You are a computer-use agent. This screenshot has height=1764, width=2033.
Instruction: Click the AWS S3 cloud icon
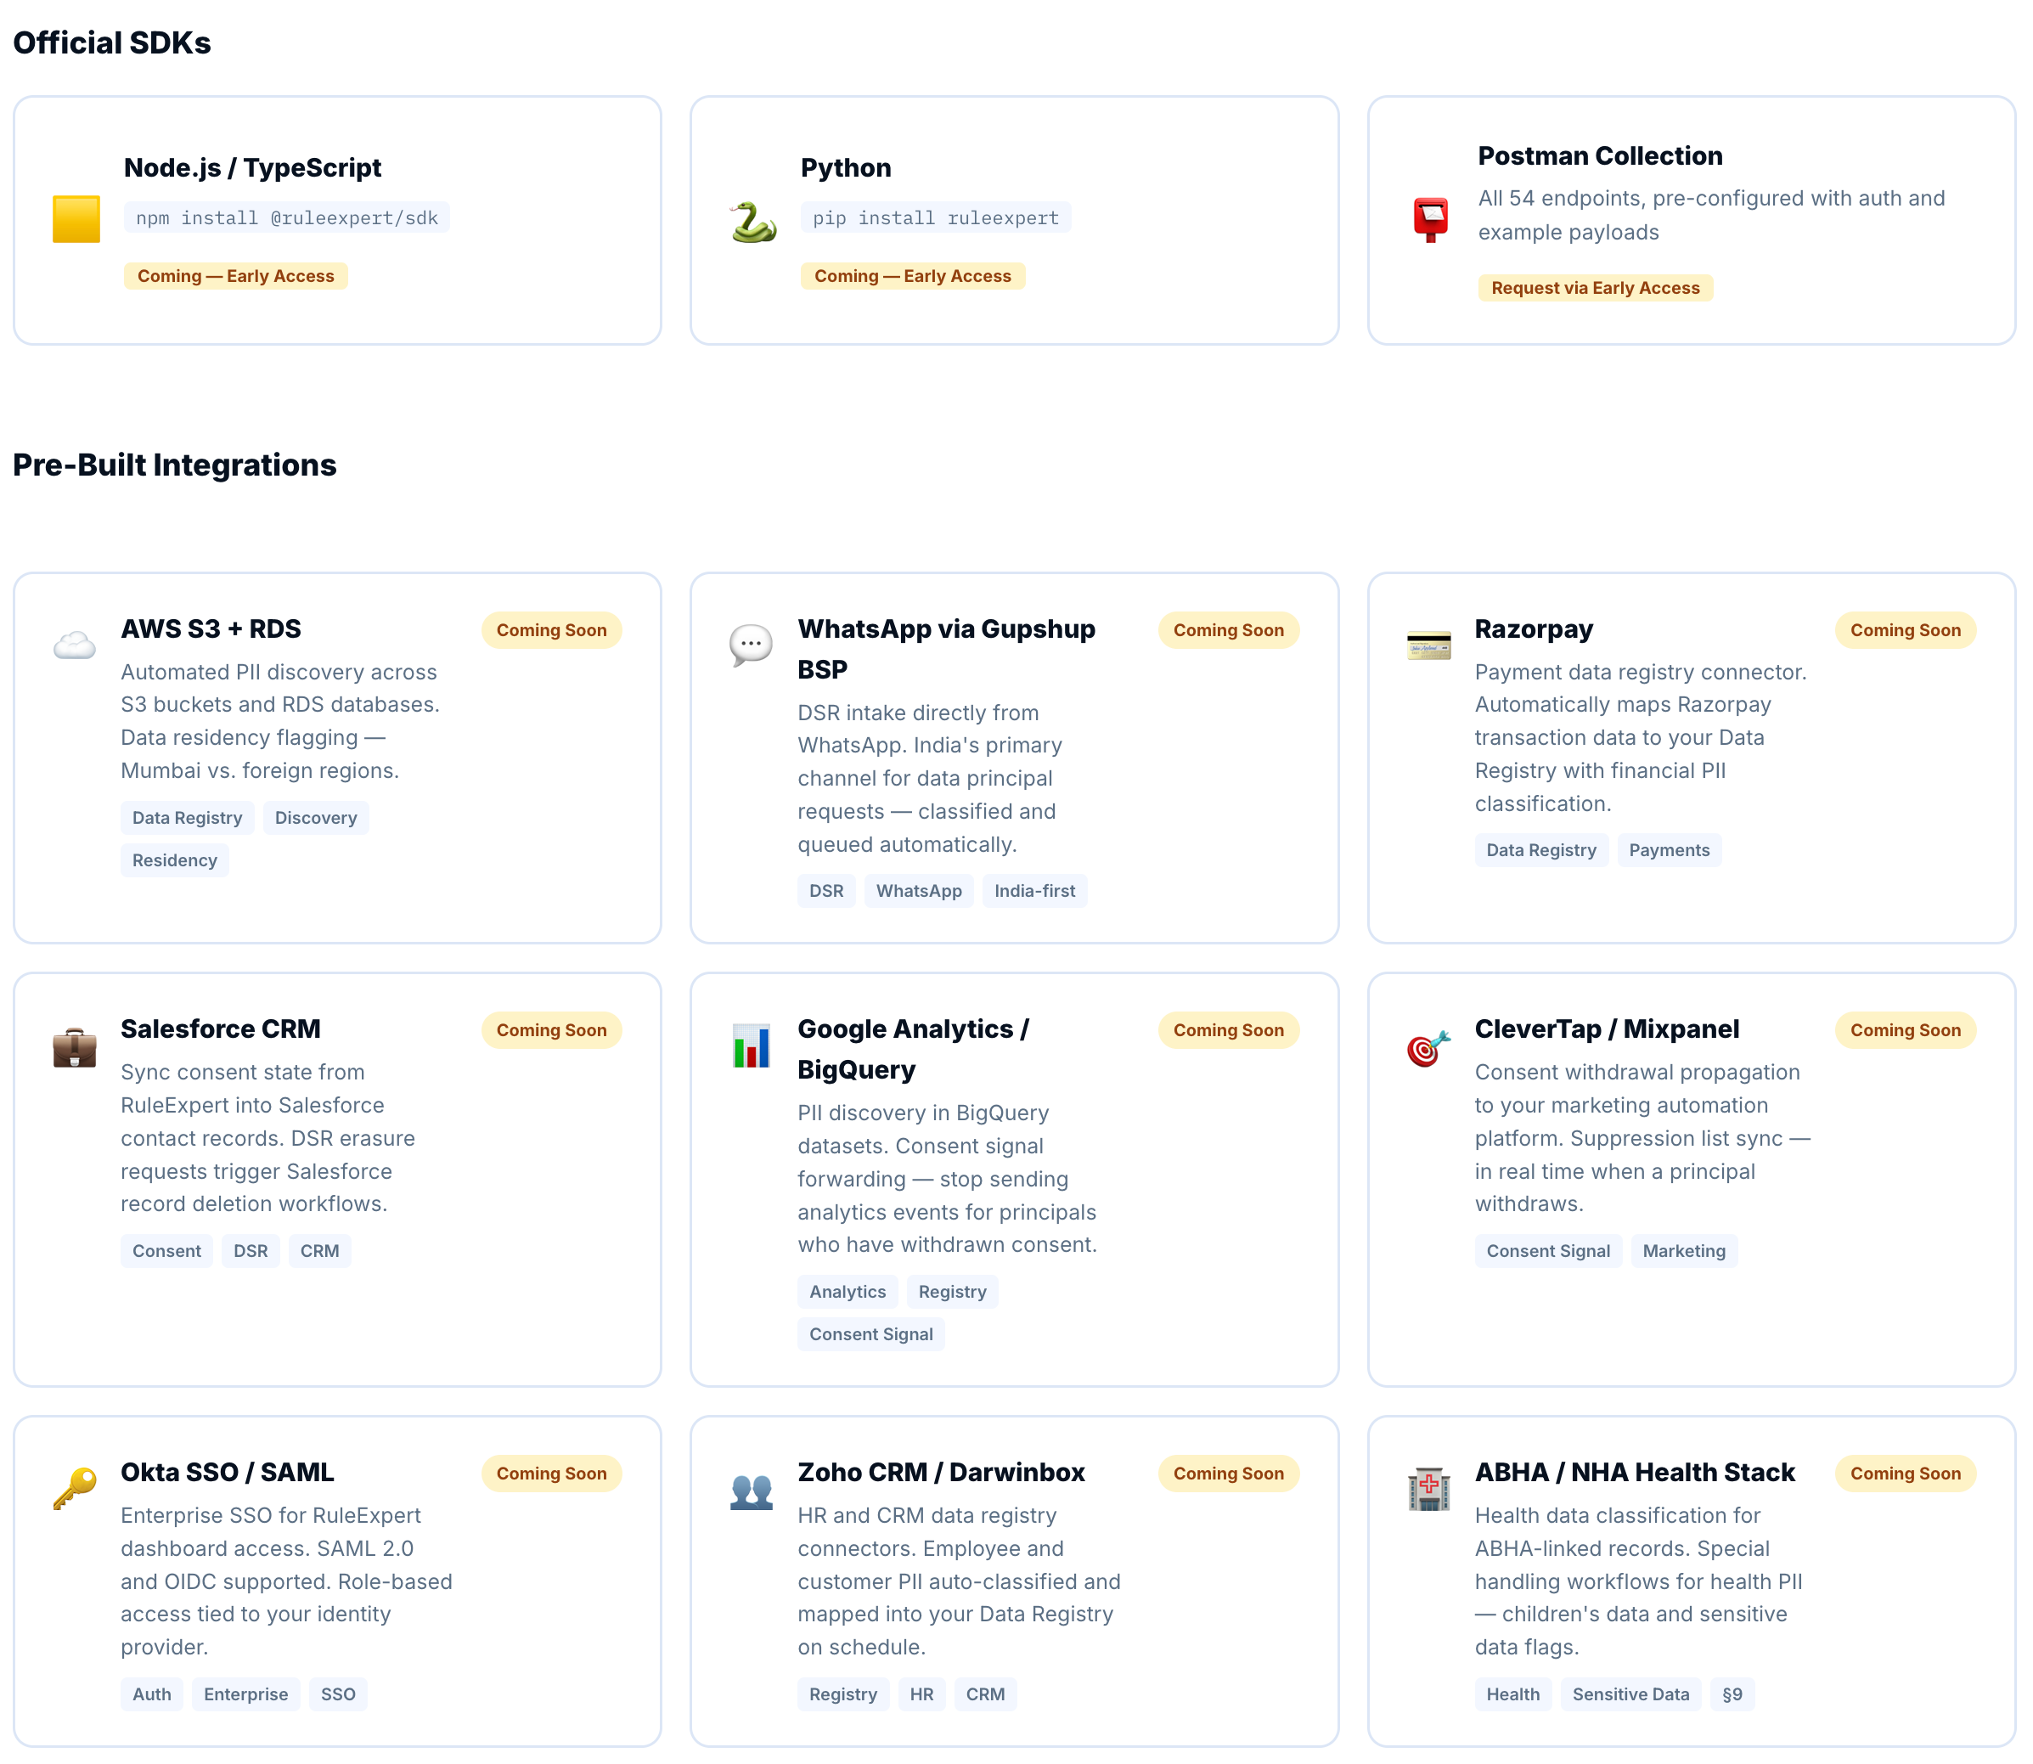(75, 645)
